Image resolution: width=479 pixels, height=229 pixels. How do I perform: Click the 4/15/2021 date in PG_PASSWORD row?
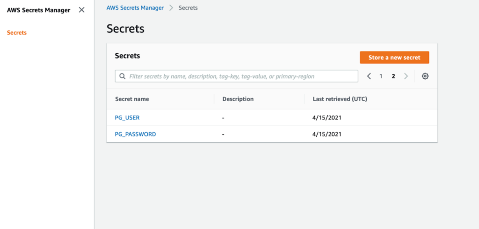click(327, 134)
